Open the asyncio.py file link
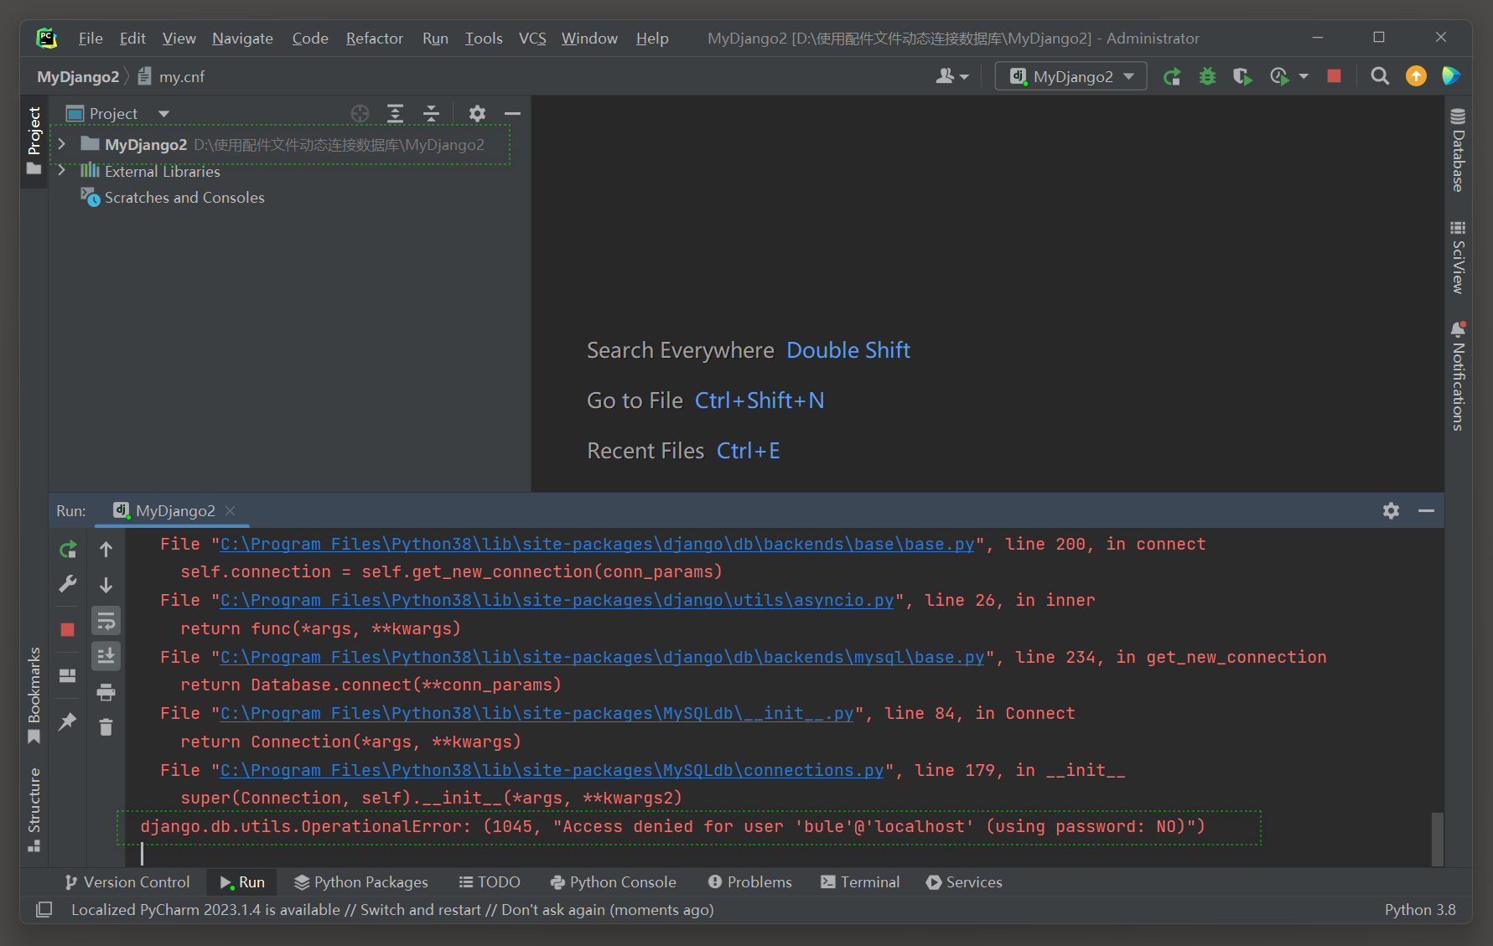The image size is (1493, 946). (x=557, y=600)
